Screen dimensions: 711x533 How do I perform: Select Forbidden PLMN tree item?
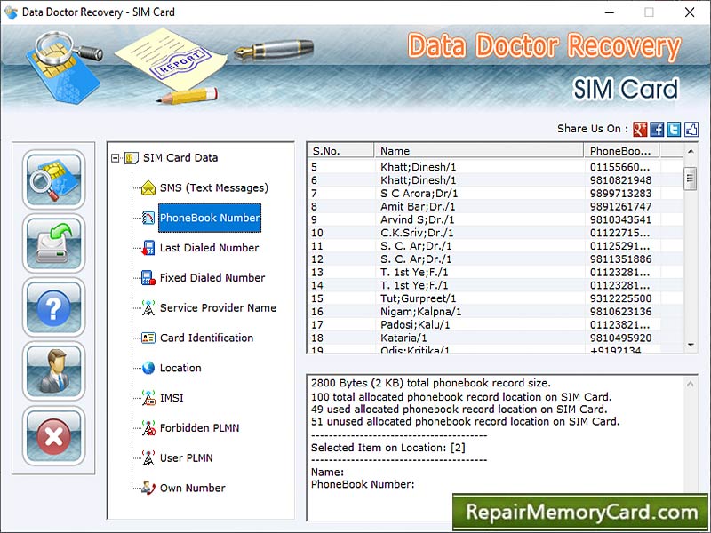199,428
